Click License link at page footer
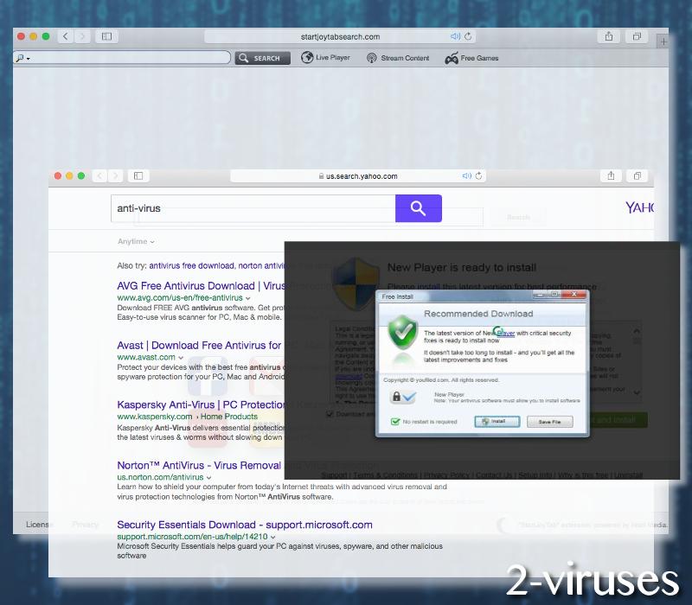 pyautogui.click(x=38, y=525)
